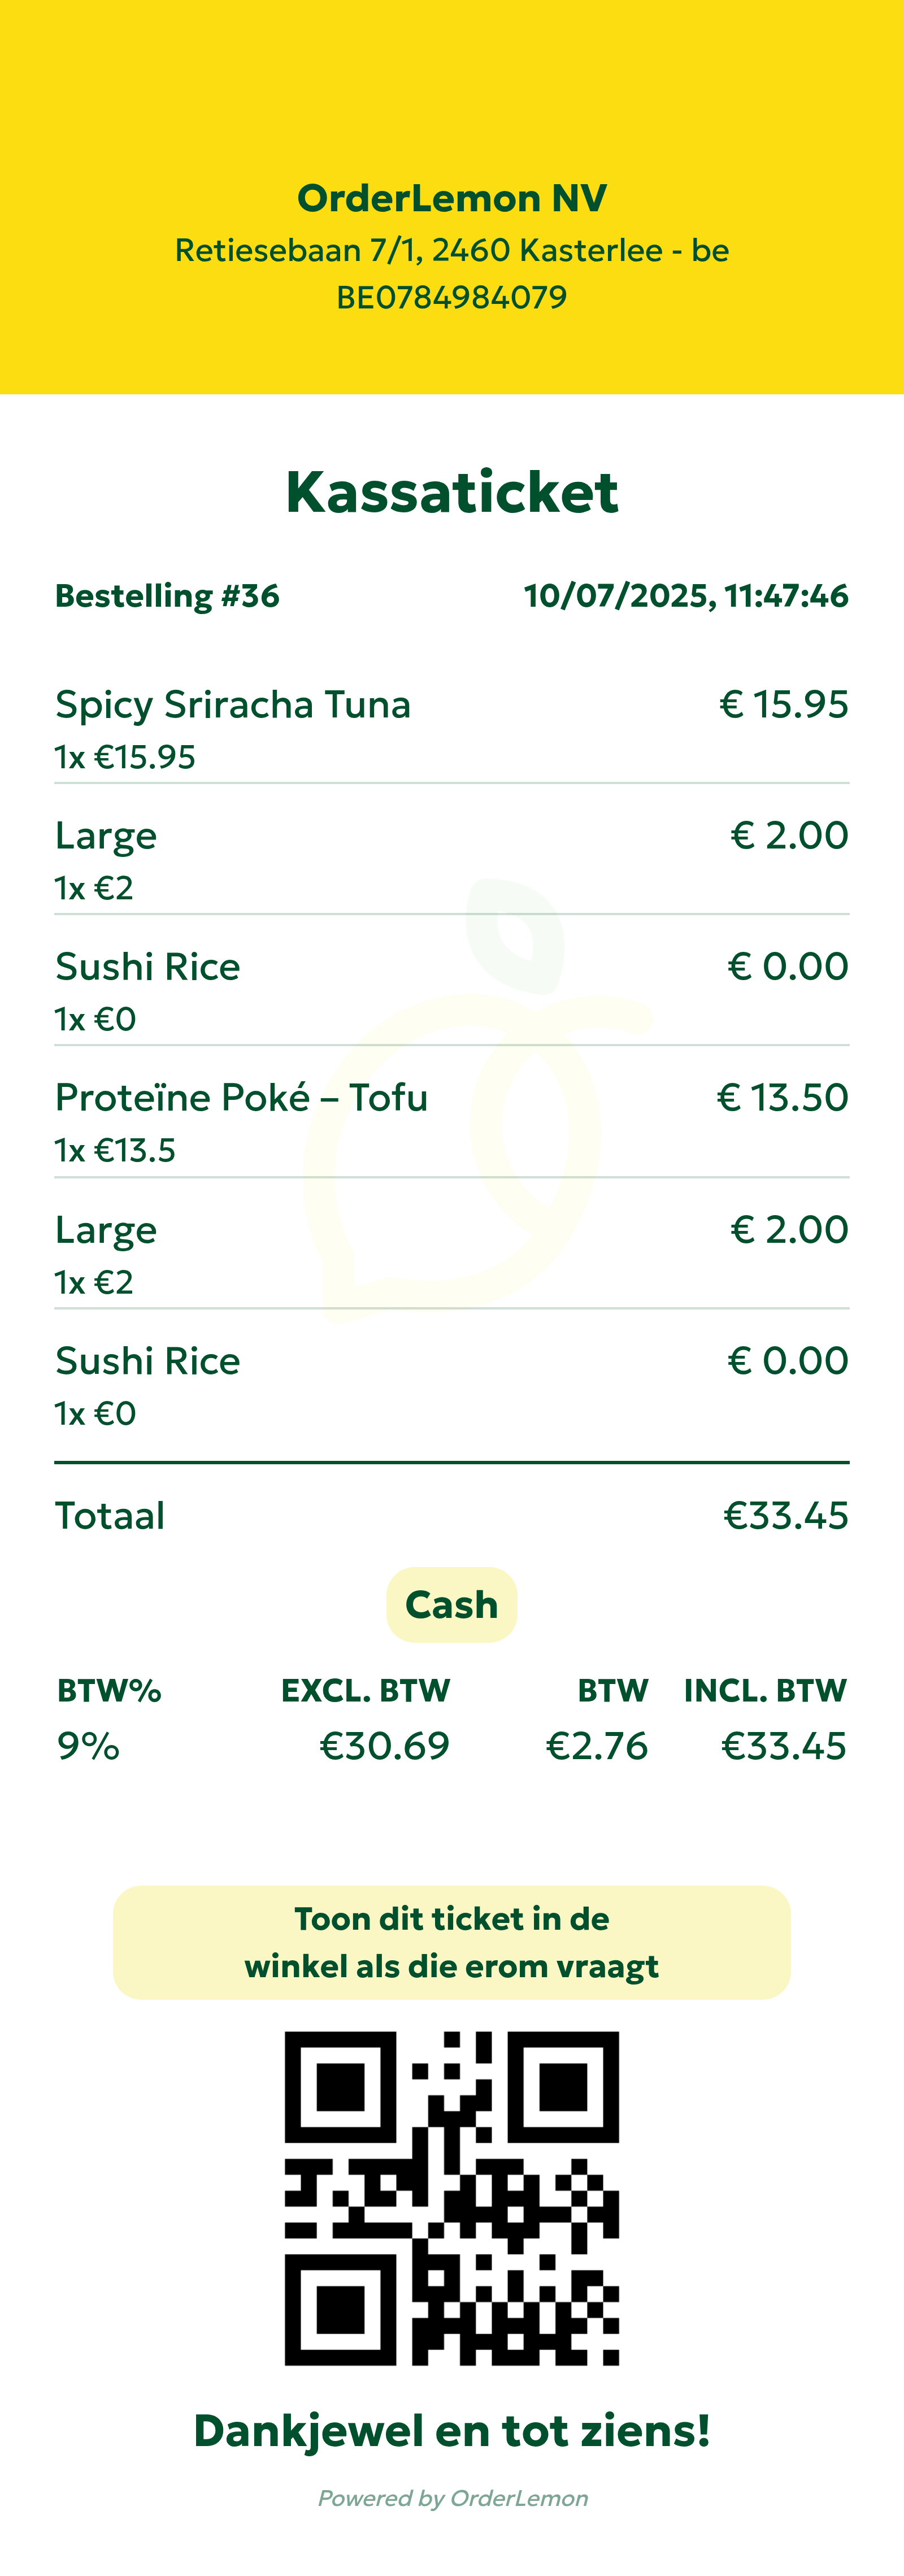The width and height of the screenshot is (904, 2576).
Task: Click the Totaal label
Action: 110,1516
